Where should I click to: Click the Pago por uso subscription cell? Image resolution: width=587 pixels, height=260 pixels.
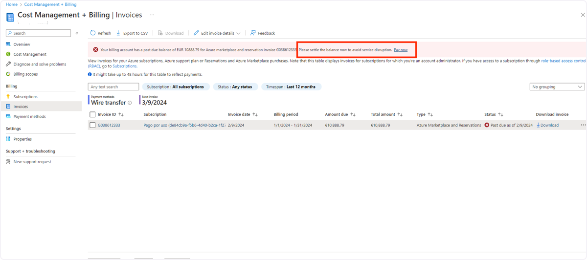click(184, 125)
